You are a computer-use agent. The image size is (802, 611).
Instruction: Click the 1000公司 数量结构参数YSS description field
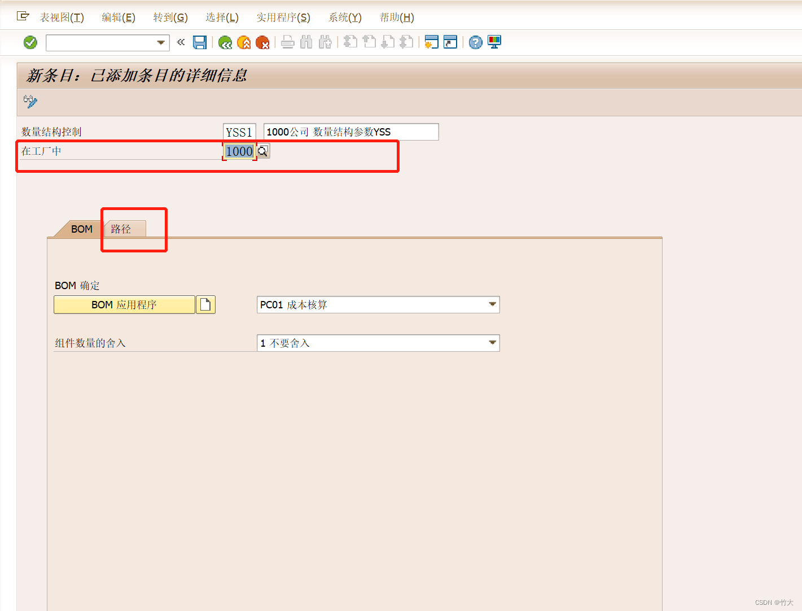coord(351,132)
